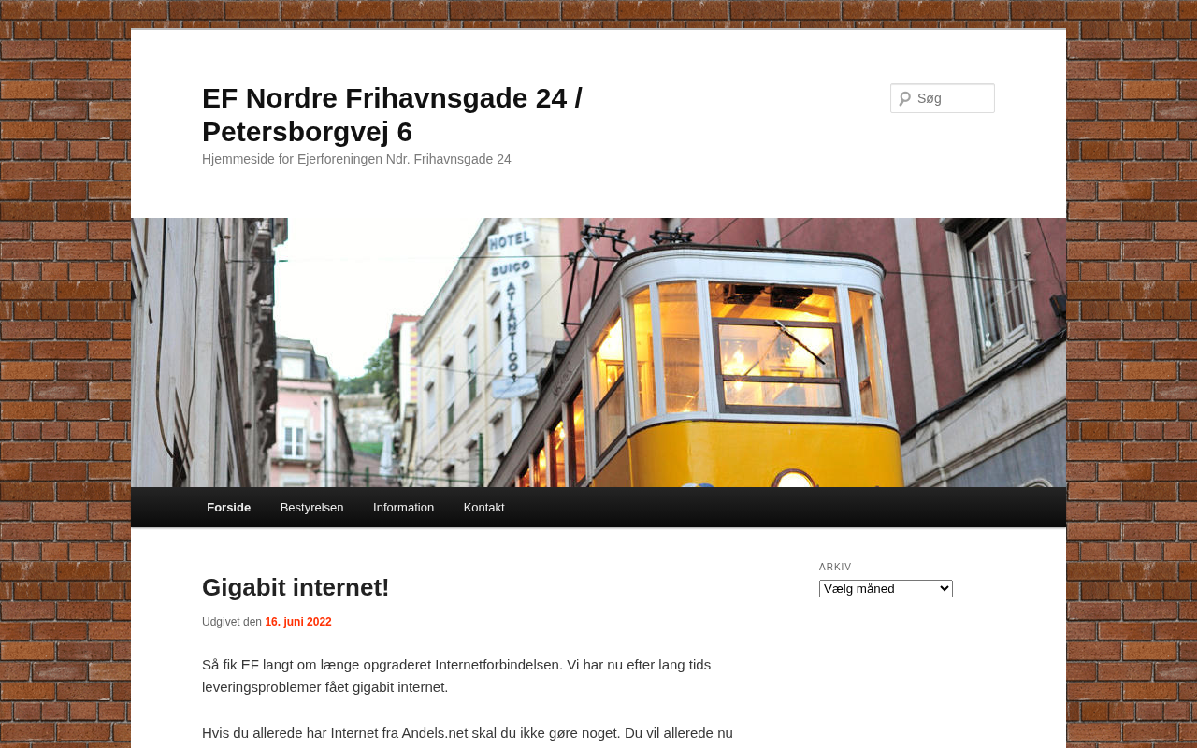Click the 16. juni 2022 date link

pyautogui.click(x=297, y=622)
